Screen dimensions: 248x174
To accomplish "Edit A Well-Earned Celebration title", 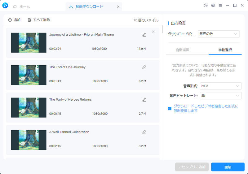I will pyautogui.click(x=144, y=132).
